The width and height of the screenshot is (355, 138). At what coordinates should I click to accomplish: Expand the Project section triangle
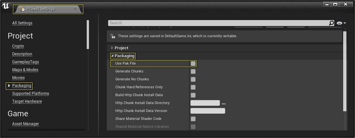[112, 48]
